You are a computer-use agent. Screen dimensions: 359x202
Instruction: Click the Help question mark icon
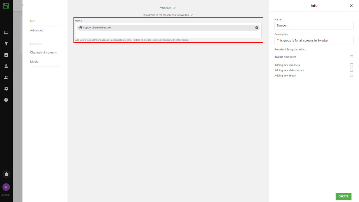(x=6, y=100)
